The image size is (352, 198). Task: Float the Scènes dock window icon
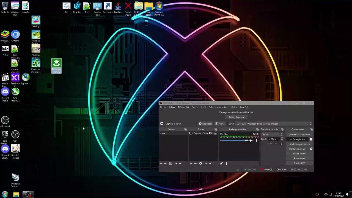[186, 129]
